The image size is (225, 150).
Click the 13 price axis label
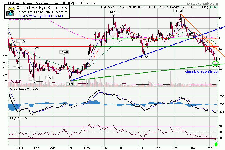tap(220, 38)
